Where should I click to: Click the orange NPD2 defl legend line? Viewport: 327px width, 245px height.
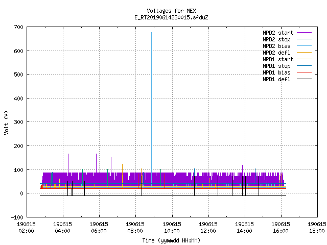point(304,52)
